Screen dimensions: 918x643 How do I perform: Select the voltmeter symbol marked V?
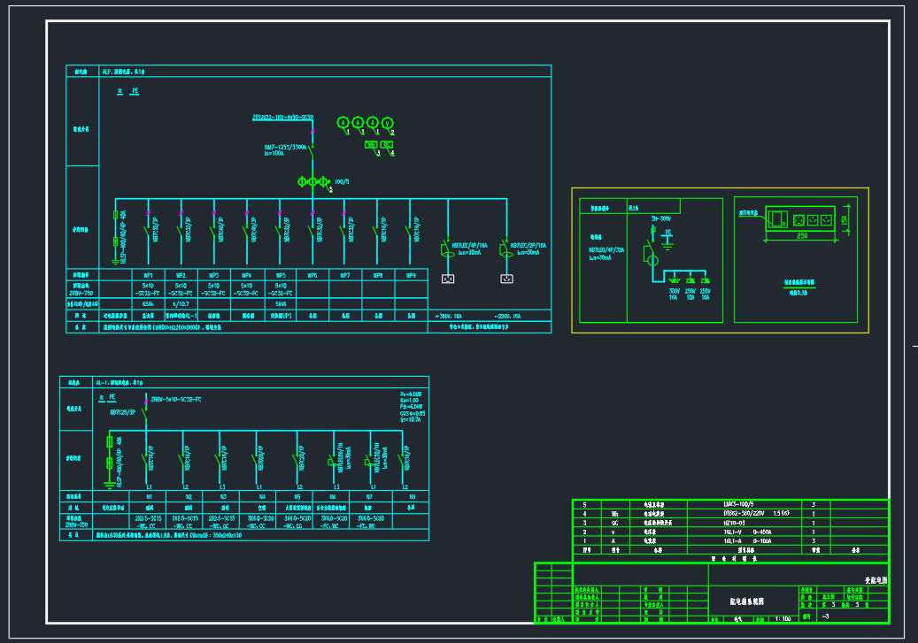(388, 122)
